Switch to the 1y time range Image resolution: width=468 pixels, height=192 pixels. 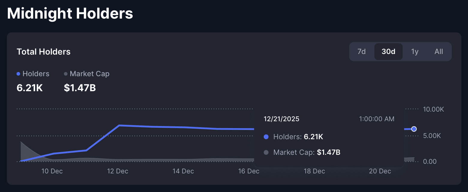click(x=415, y=51)
